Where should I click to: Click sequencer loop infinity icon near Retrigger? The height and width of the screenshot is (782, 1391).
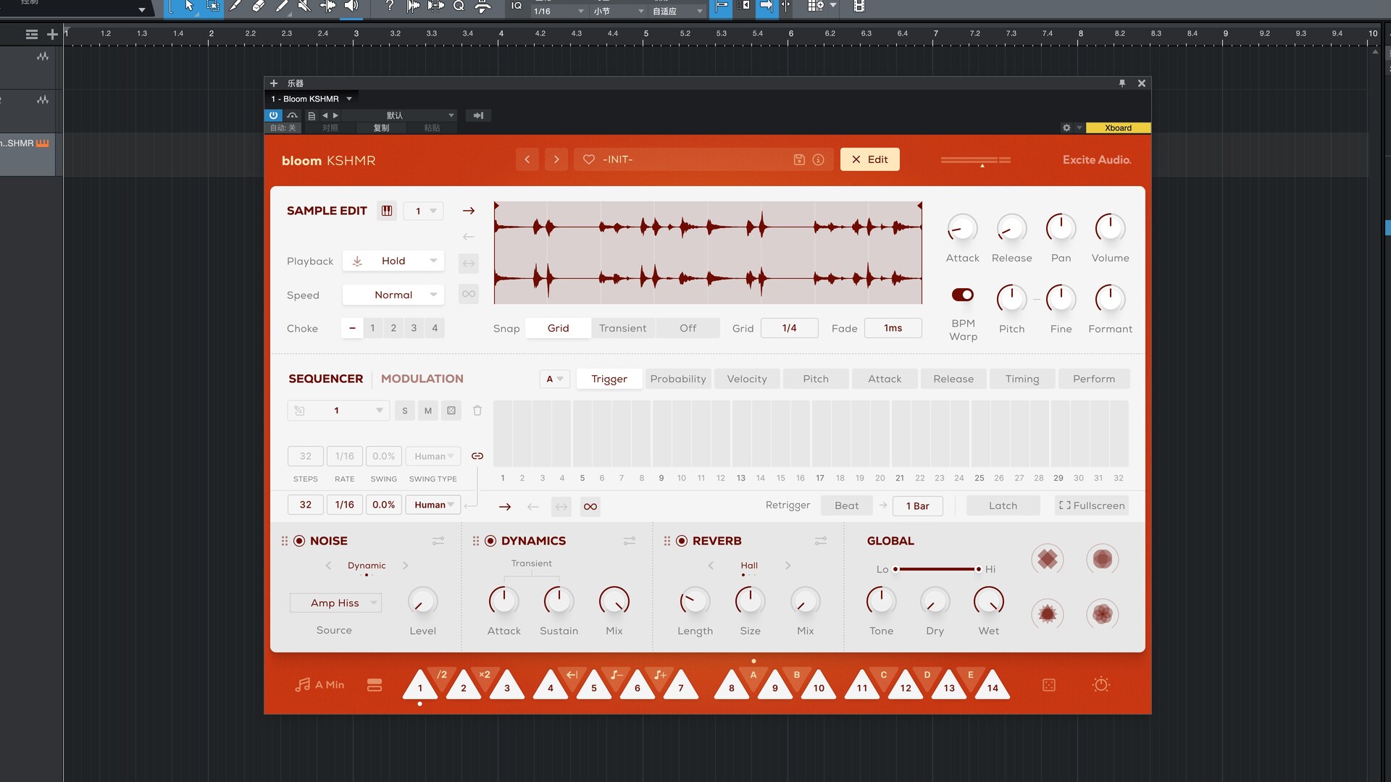click(x=590, y=506)
